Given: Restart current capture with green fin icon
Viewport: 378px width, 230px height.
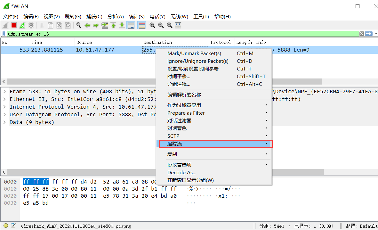Looking at the screenshot, I should (22, 25).
